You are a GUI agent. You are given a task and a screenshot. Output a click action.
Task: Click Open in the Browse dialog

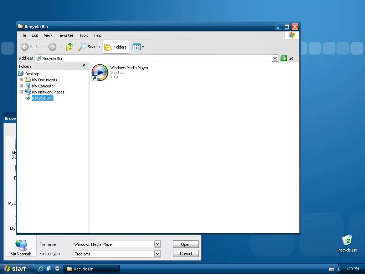[x=186, y=244]
